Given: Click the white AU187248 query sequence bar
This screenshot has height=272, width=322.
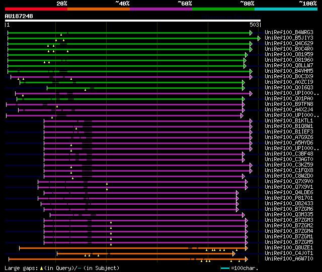Looking at the screenshot, I should pos(133,21).
